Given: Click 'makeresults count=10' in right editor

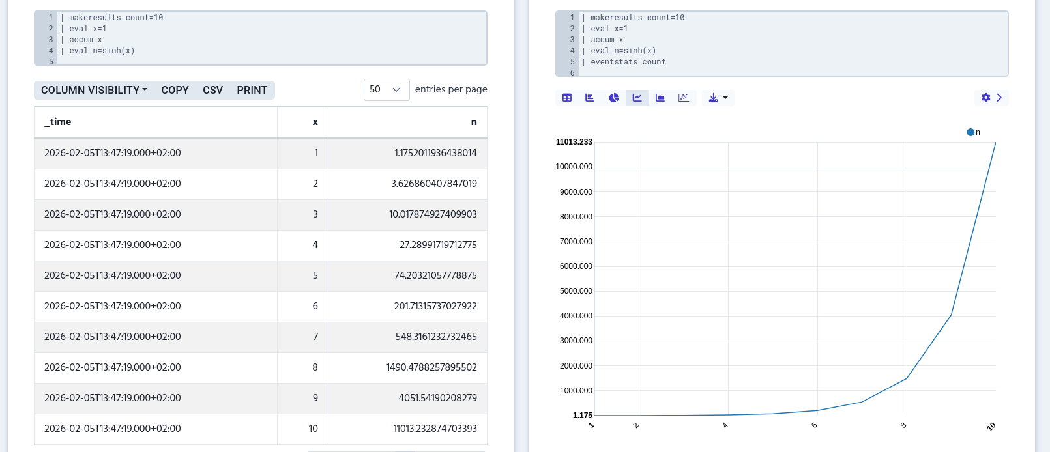Looking at the screenshot, I should (x=637, y=18).
